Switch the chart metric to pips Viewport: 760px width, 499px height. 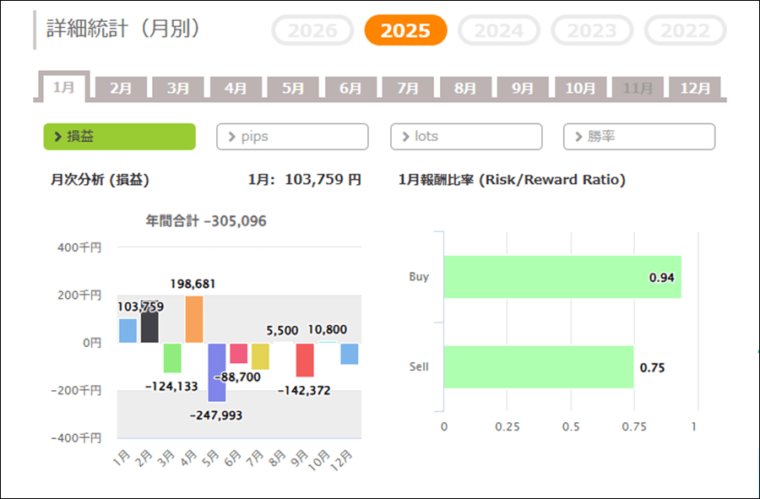tap(292, 137)
